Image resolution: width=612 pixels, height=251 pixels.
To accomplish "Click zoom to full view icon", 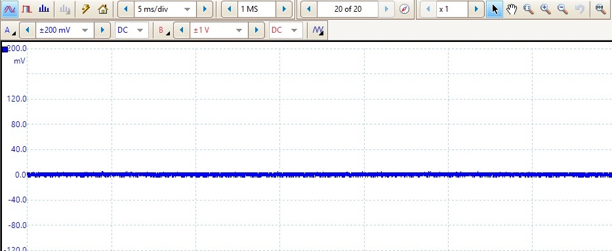I will pyautogui.click(x=601, y=9).
